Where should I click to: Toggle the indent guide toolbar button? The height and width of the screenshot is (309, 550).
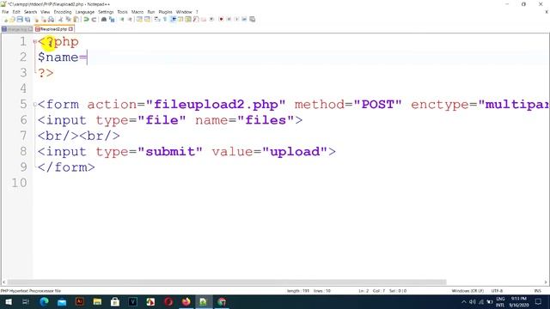tap(173, 19)
